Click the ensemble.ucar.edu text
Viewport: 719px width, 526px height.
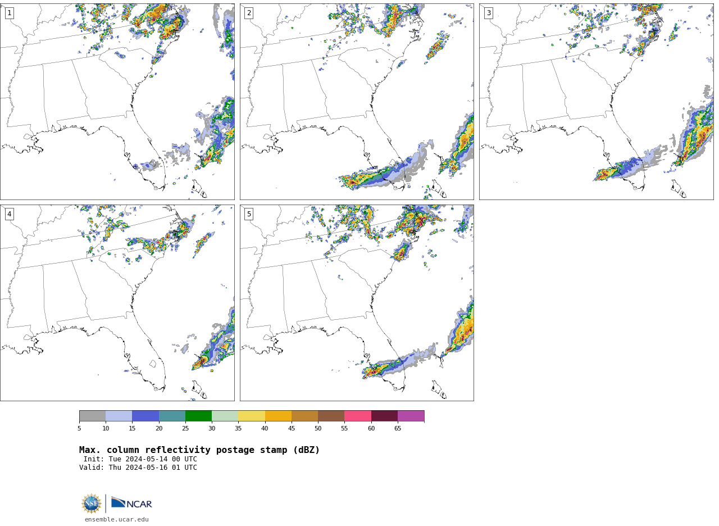tap(117, 520)
